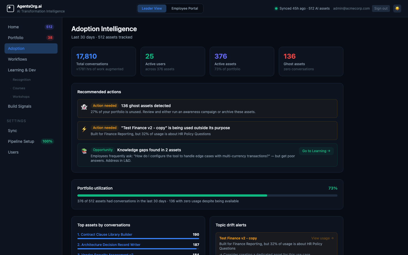Collapse the Learning & Dev section
This screenshot has width=408, height=255.
tap(22, 70)
